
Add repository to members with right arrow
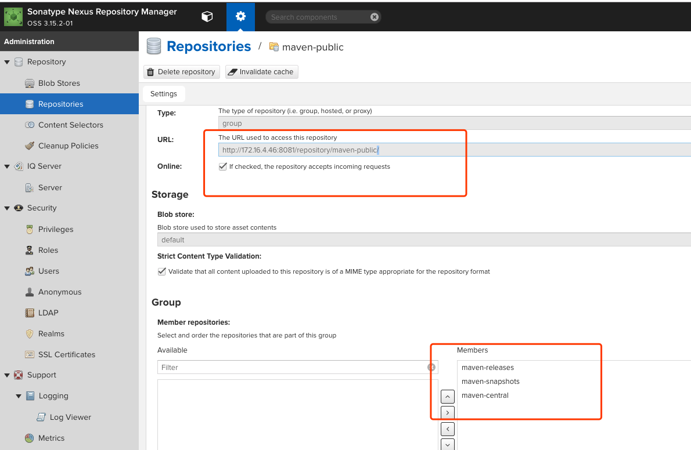447,412
